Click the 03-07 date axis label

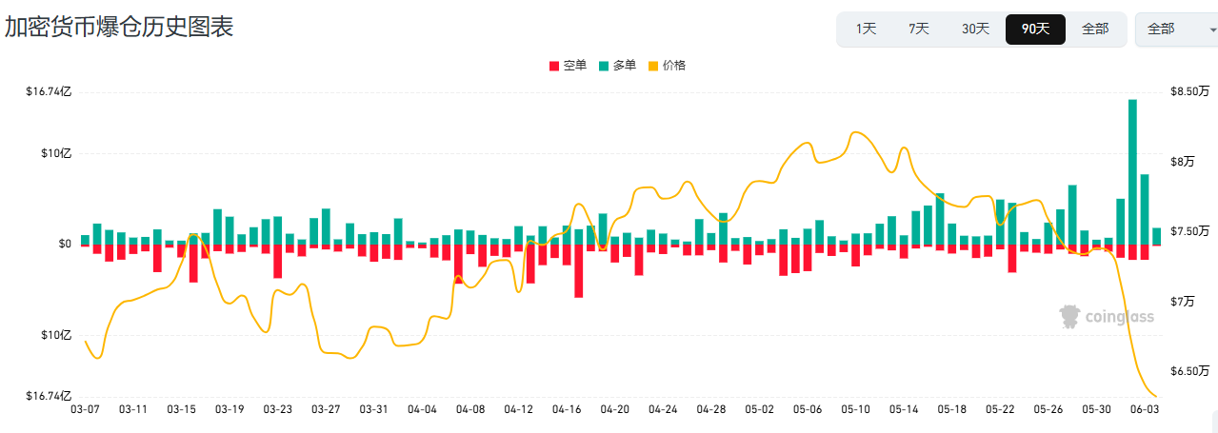[85, 409]
